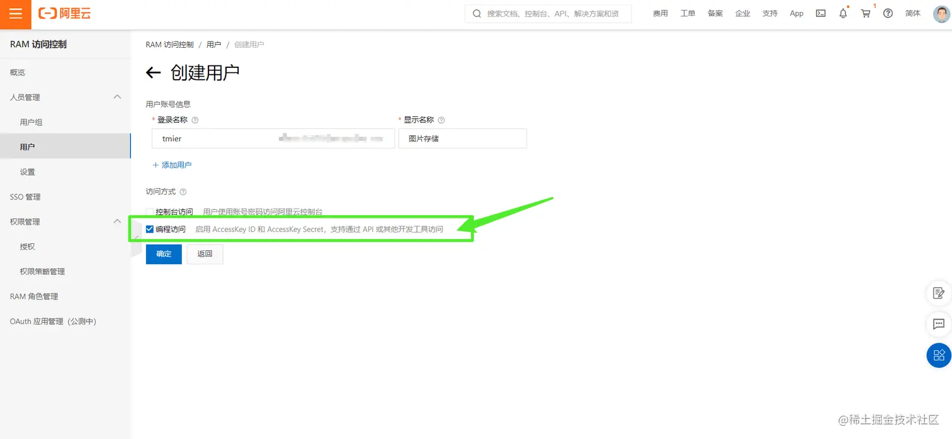
Task: Open the notifications bell
Action: coord(843,13)
